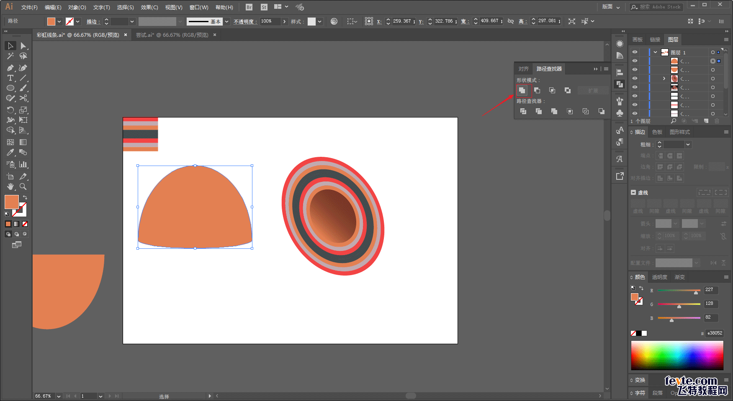The width and height of the screenshot is (733, 401).
Task: Select the Type tool in toolbar
Action: 10,78
